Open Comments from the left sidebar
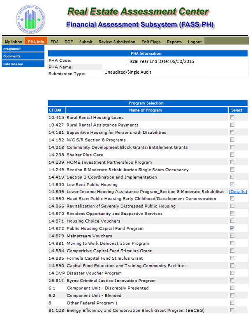This screenshot has height=316, width=250. [x=12, y=56]
